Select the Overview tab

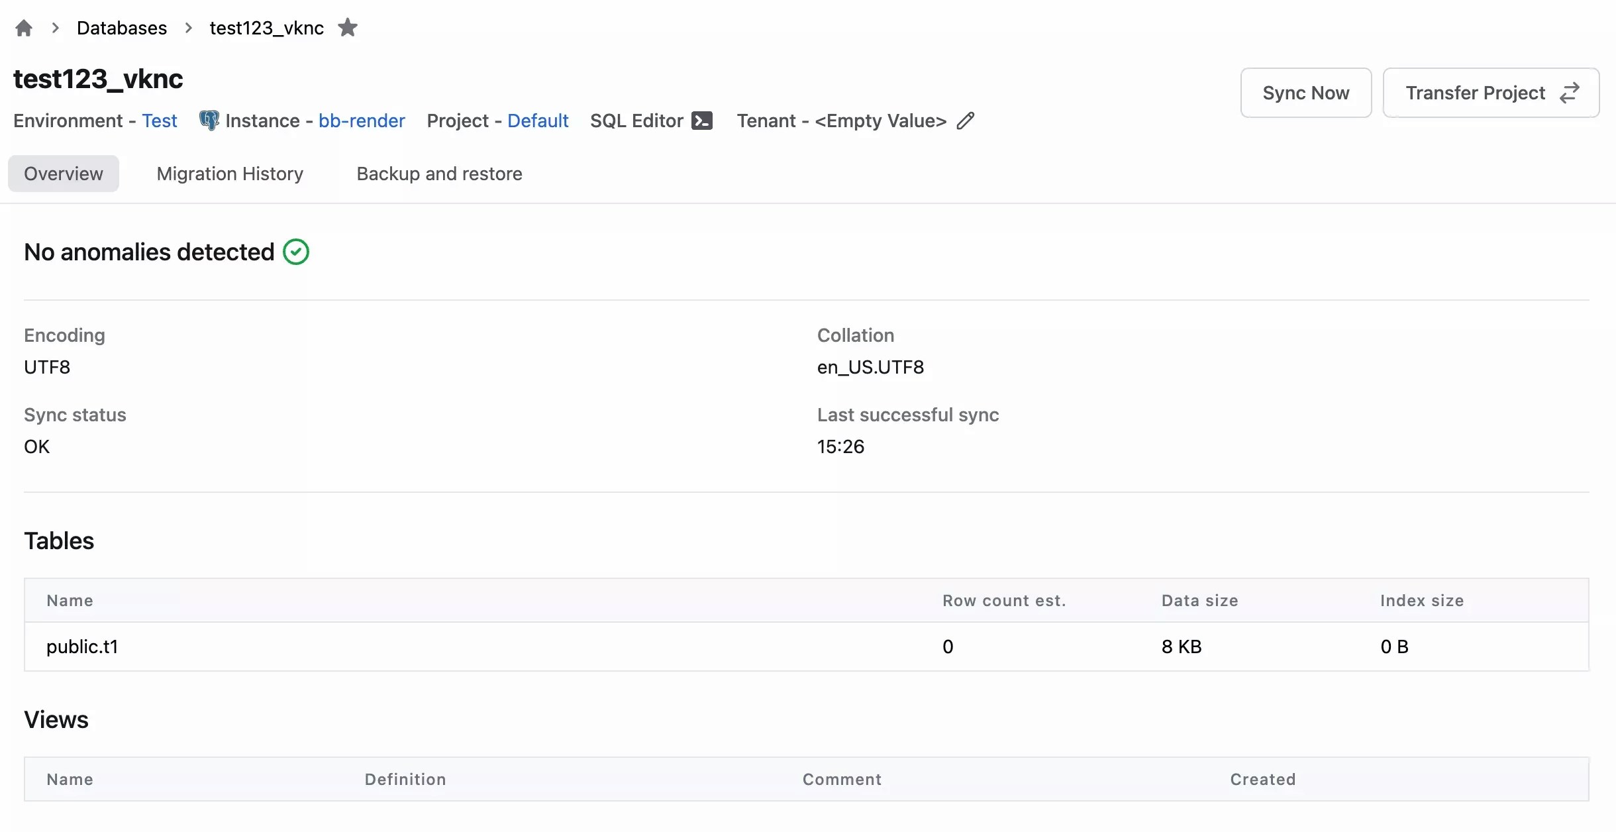pyautogui.click(x=63, y=174)
